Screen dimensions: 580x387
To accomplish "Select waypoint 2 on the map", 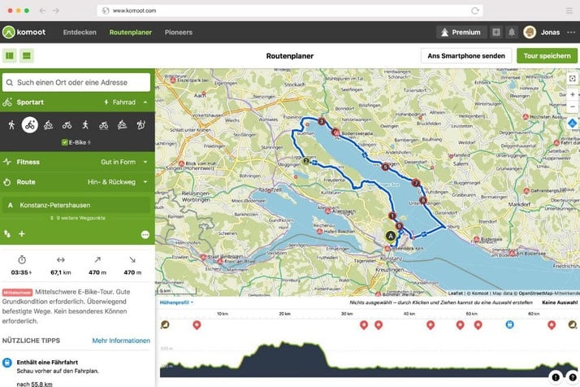I will [x=306, y=161].
